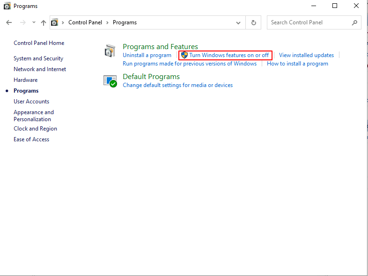This screenshot has width=368, height=276.
Task: Click Uninstall a program
Action: tap(147, 55)
